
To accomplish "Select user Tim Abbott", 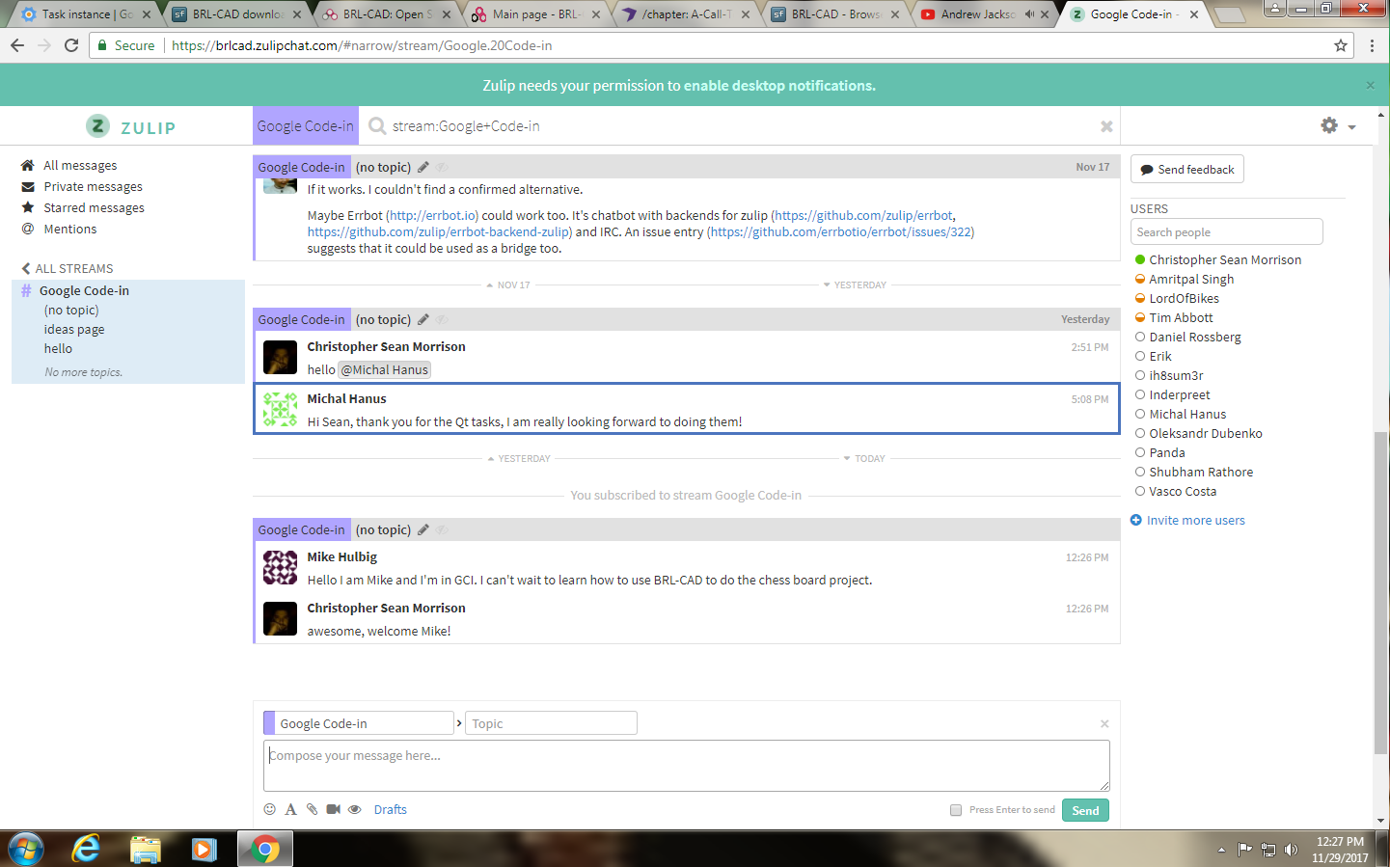I will point(1181,318).
